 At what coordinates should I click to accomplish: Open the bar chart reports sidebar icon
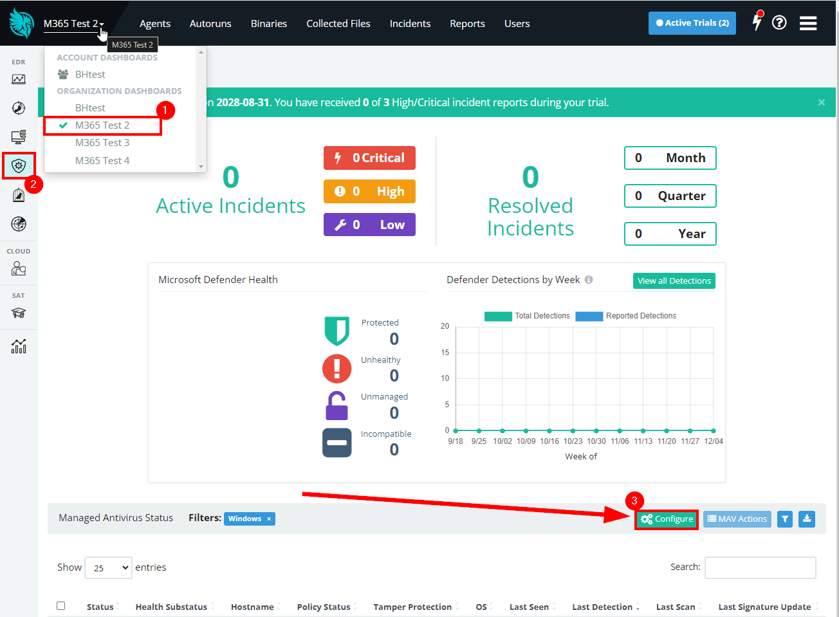[x=19, y=346]
